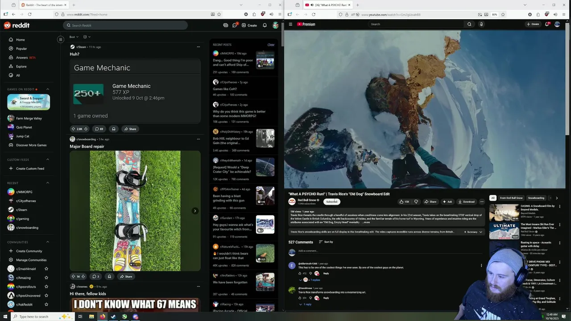This screenshot has width=571, height=321.
Task: Collapse Communities section in sidebar
Action: pos(48,242)
